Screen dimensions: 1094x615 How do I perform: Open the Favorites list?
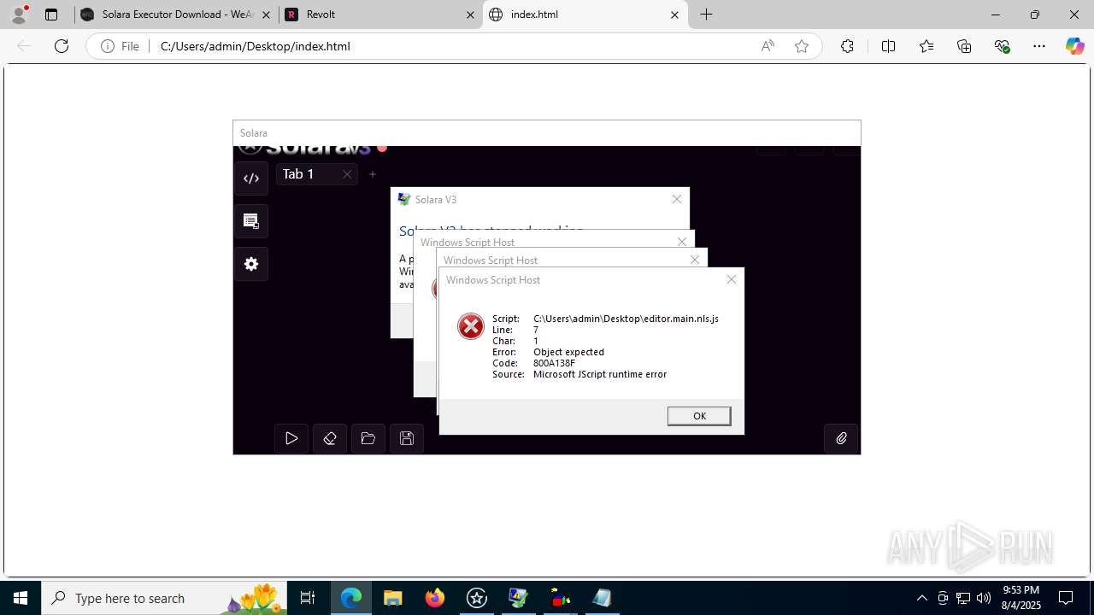[926, 46]
